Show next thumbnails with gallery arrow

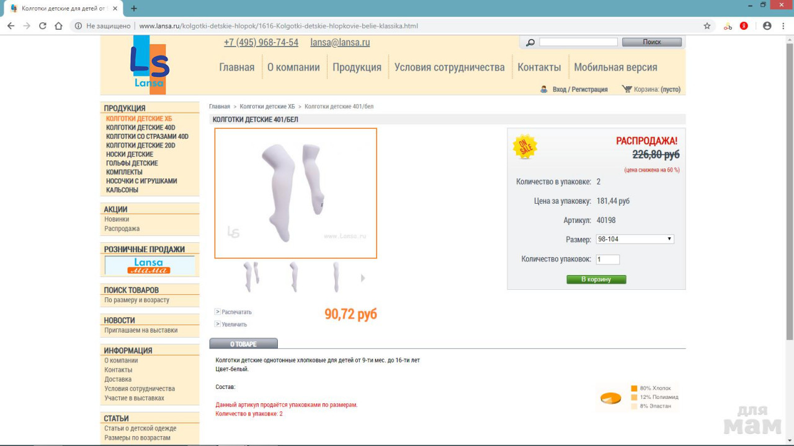(x=363, y=278)
